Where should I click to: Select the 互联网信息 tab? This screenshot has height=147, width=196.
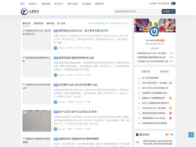38,23
